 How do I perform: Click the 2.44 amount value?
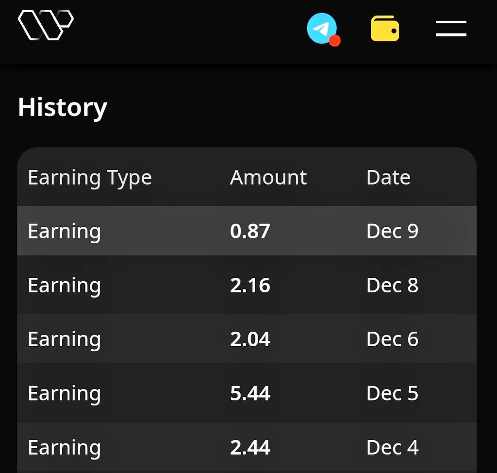250,448
